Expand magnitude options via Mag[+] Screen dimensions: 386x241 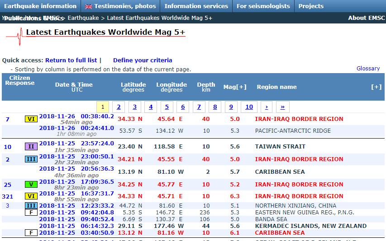point(235,87)
